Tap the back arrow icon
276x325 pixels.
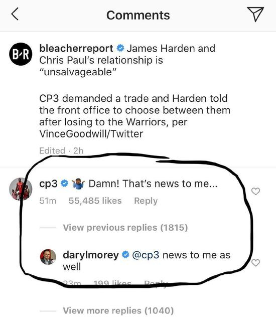(15, 14)
